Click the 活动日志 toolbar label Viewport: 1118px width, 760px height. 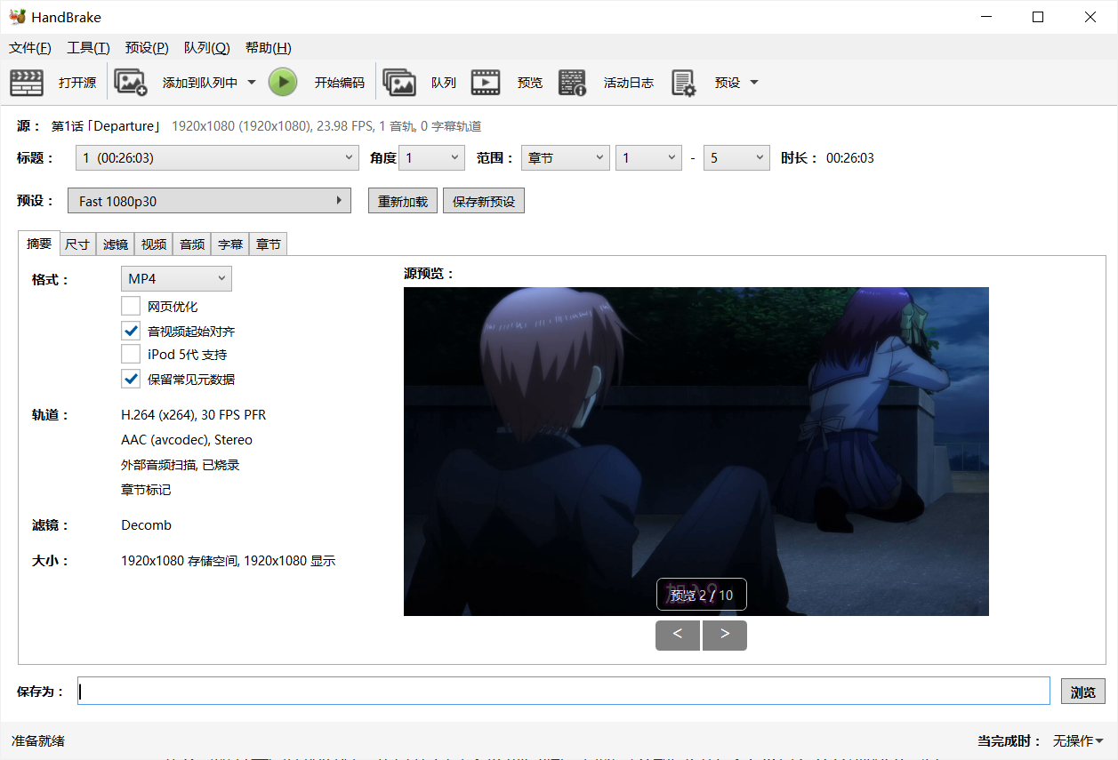coord(629,83)
